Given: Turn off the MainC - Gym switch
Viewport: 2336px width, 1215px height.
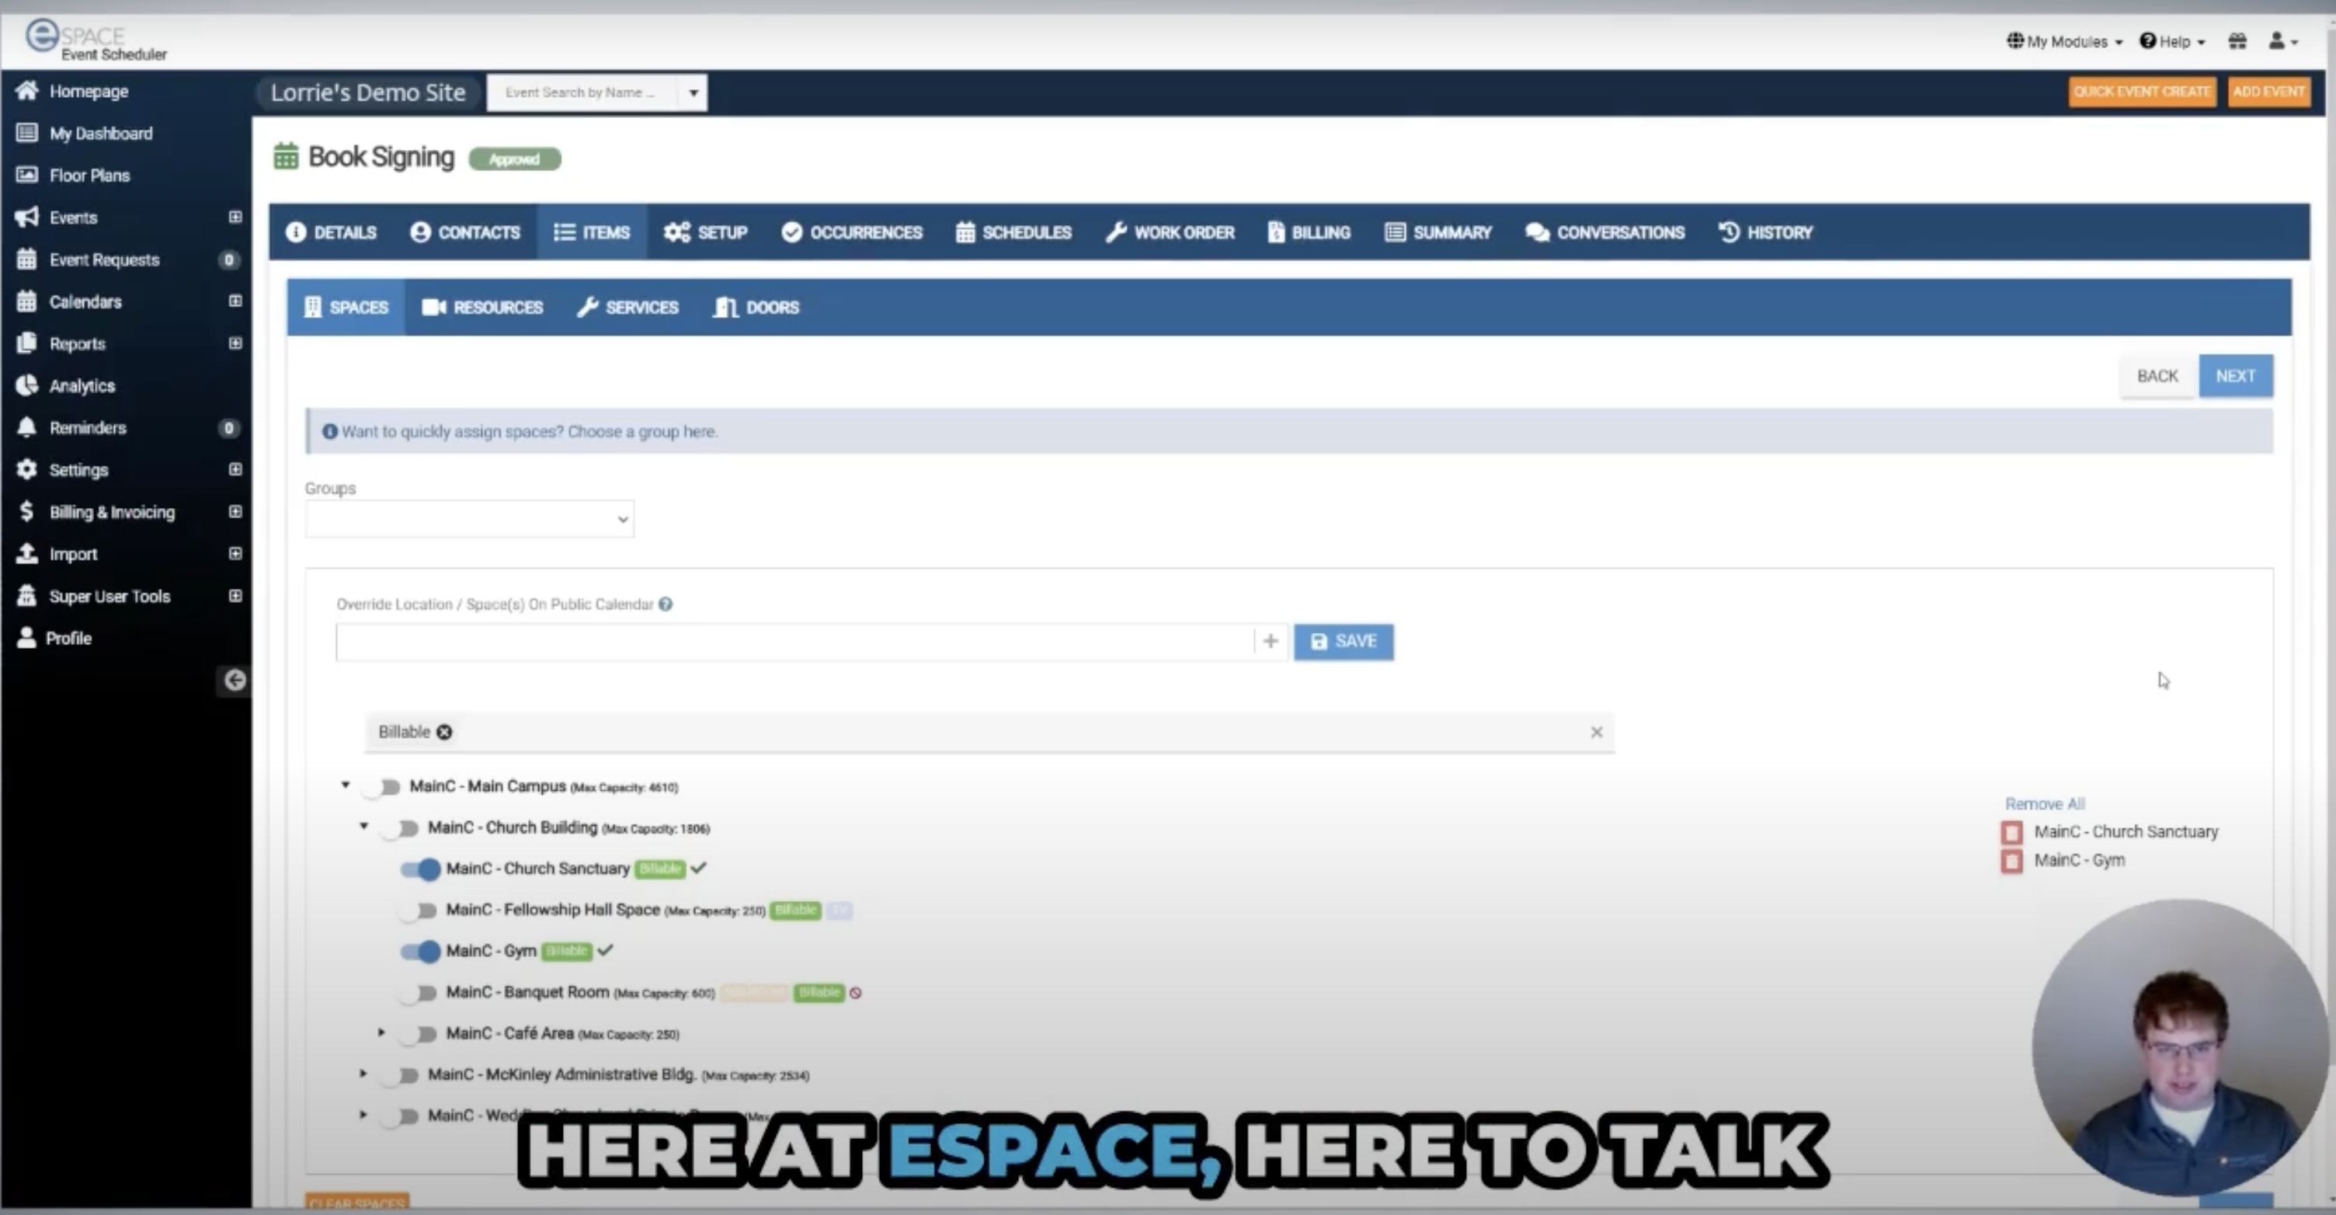Looking at the screenshot, I should (x=421, y=951).
